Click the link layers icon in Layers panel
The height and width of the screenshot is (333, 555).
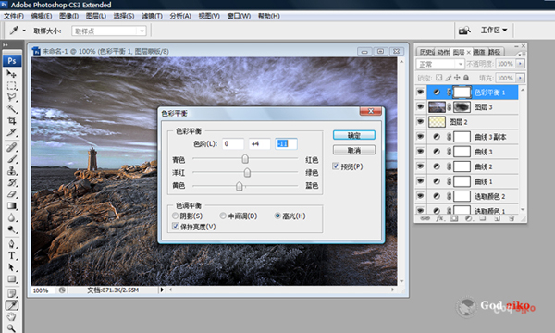point(425,218)
